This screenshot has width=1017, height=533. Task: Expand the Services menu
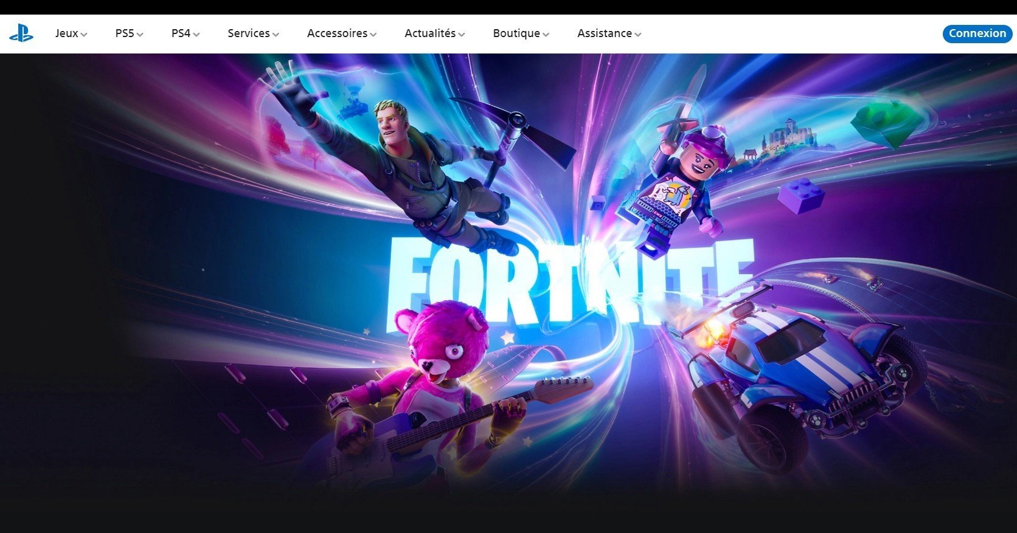pos(254,33)
